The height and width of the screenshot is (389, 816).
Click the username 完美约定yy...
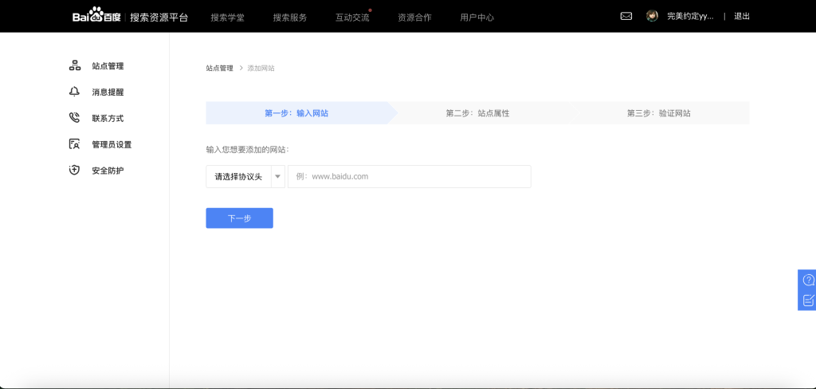[x=690, y=16]
